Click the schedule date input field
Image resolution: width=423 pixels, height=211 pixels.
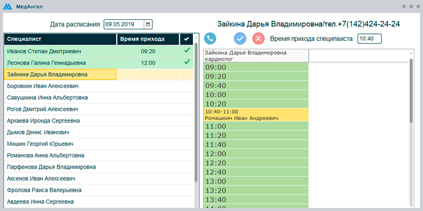[x=124, y=25]
